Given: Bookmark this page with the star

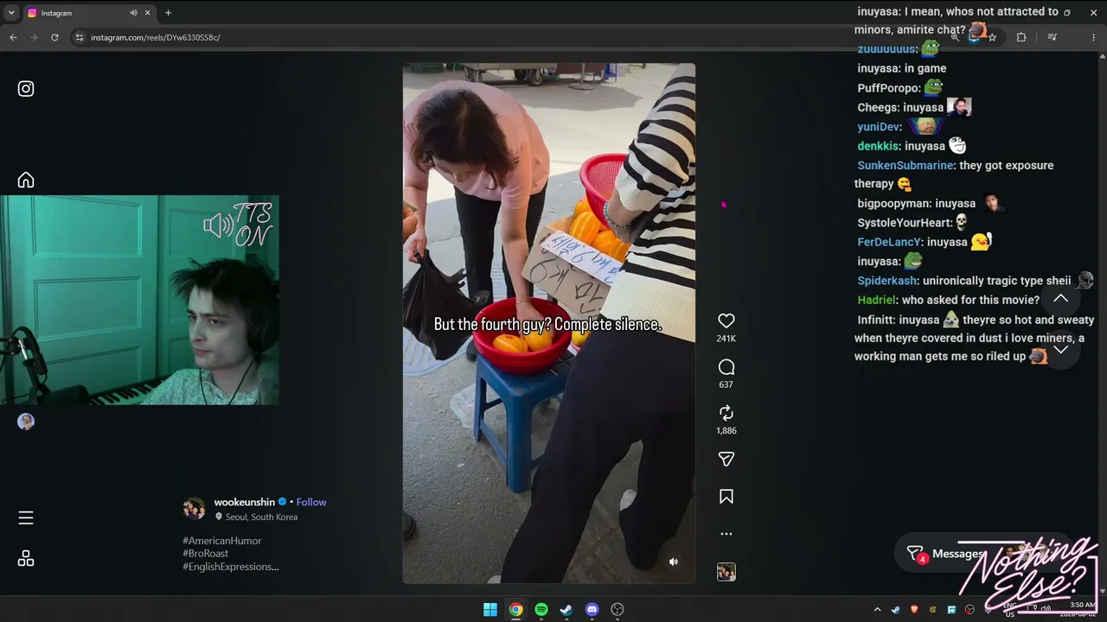Looking at the screenshot, I should 992,37.
